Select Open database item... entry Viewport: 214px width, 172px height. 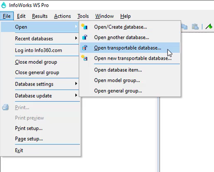[130, 70]
